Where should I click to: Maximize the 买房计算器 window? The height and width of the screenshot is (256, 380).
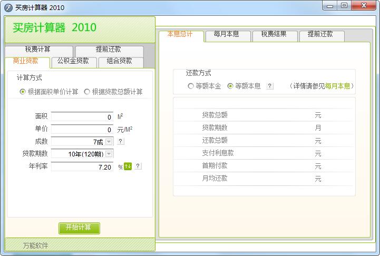point(344,6)
